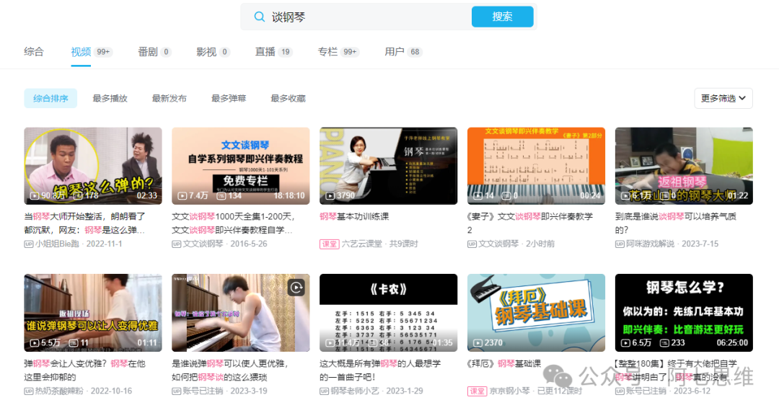
Task: Click danmaku icon beside 178
Action: pos(78,196)
